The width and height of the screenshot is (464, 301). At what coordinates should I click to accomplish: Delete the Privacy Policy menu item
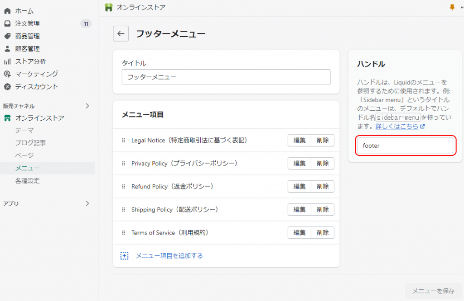323,163
